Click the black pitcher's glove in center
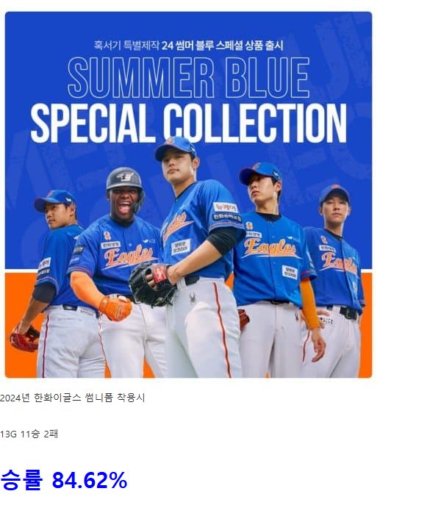This screenshot has width=441, height=505. [x=151, y=284]
